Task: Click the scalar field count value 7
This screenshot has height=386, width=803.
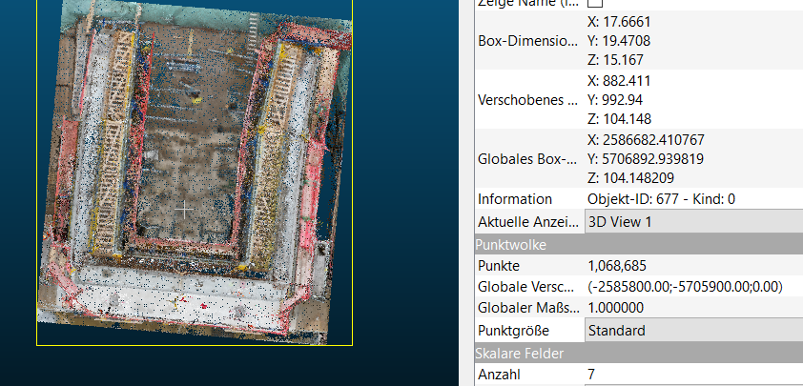Action: 592,375
